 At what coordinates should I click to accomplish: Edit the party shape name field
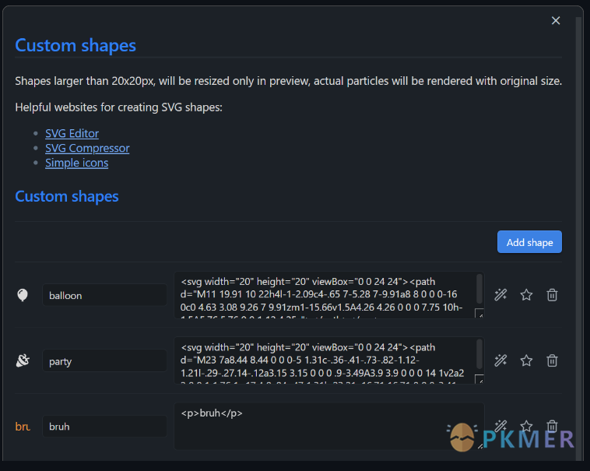104,360
